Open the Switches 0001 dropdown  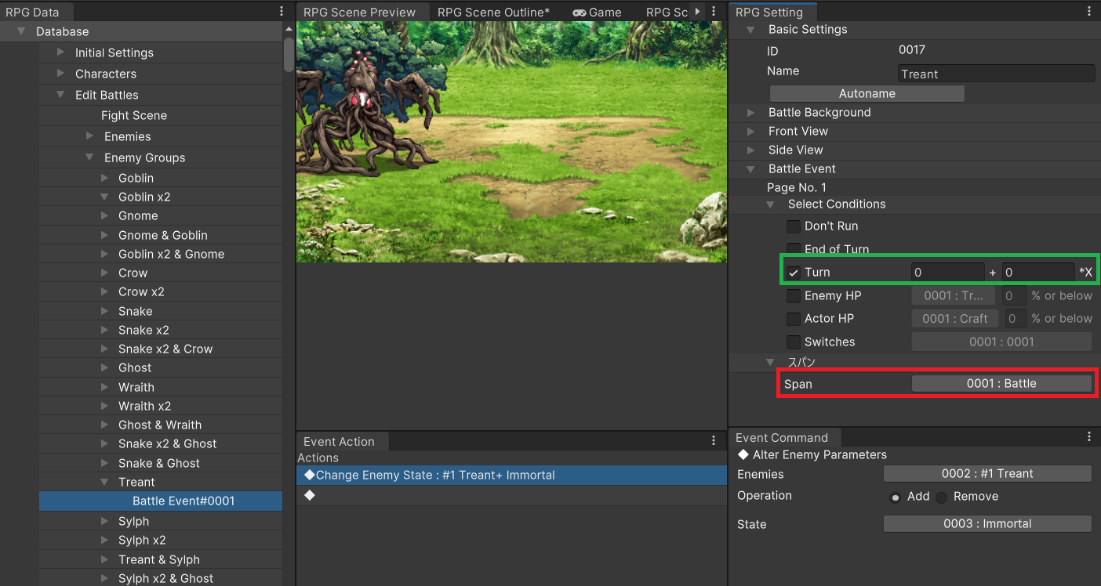point(1001,342)
